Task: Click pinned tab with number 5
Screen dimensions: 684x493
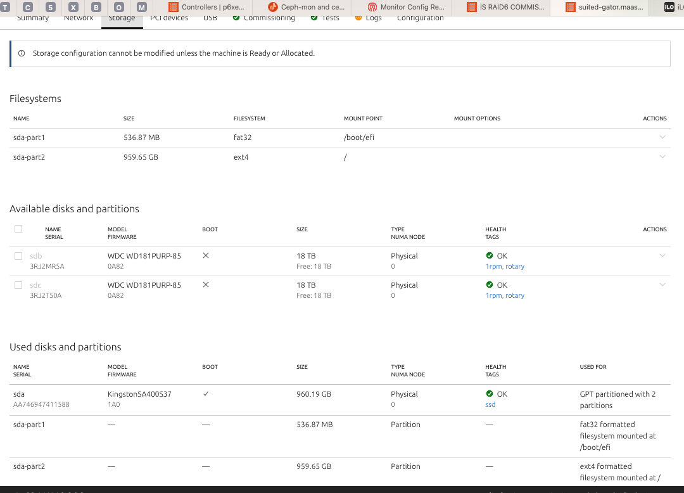Action: coord(51,7)
